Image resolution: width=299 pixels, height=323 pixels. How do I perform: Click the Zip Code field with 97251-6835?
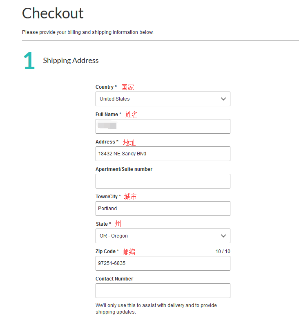click(163, 263)
